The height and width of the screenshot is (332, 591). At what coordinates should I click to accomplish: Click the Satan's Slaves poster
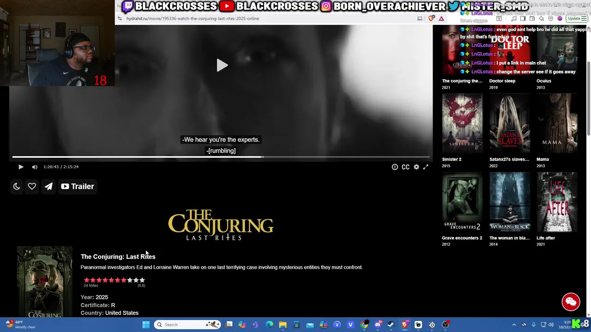pyautogui.click(x=510, y=123)
